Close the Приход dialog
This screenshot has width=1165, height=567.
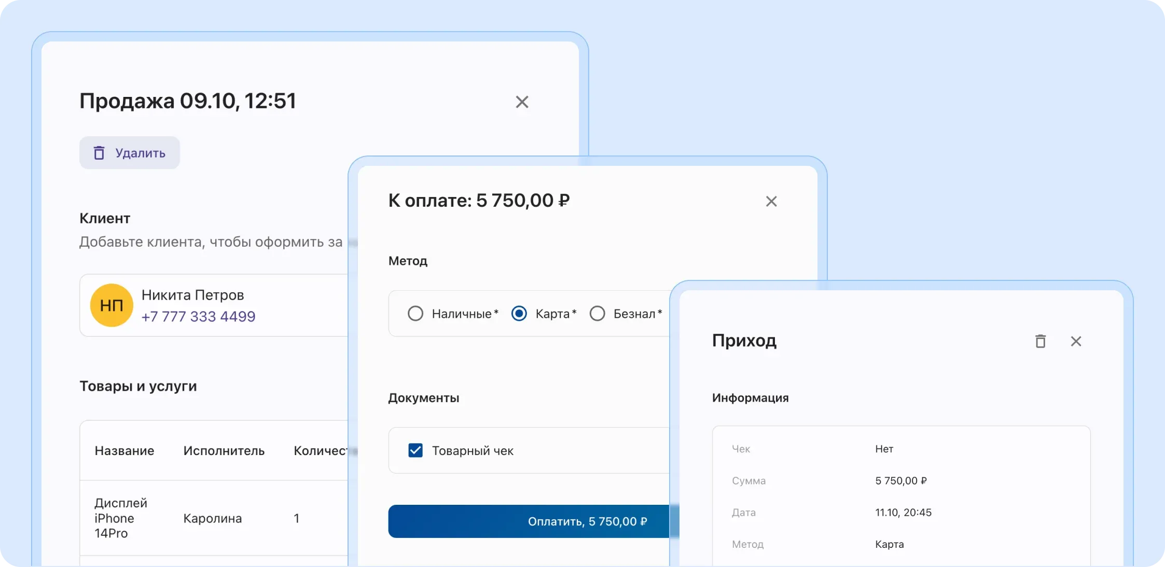click(x=1077, y=341)
